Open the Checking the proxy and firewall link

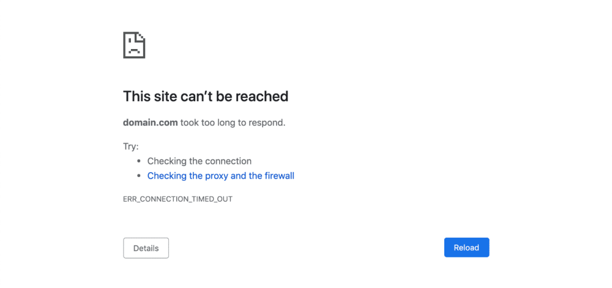tap(220, 176)
